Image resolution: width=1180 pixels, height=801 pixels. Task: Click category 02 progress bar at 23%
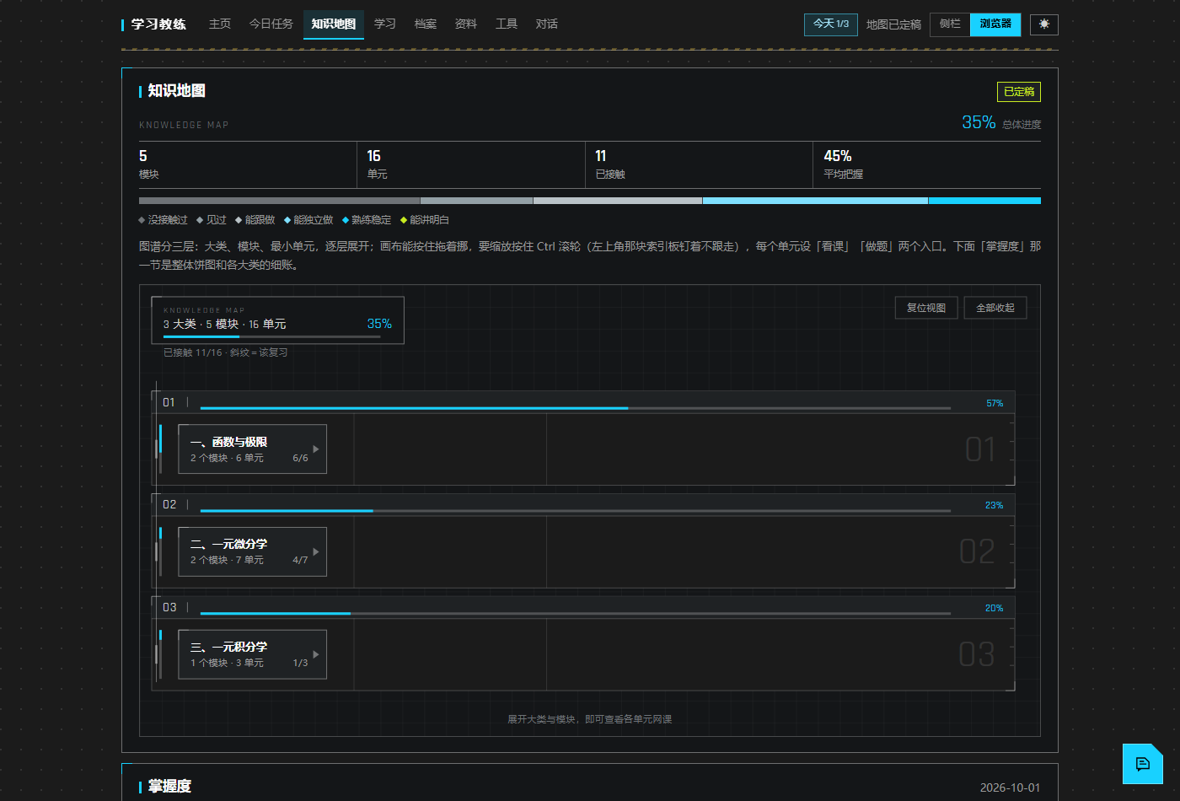pos(576,511)
